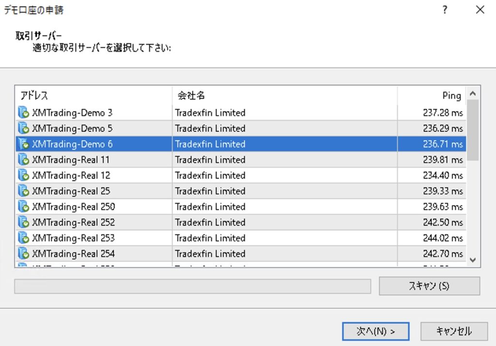Choose the XMTrading-Real 250 server name
The width and height of the screenshot is (496, 346).
pos(74,207)
